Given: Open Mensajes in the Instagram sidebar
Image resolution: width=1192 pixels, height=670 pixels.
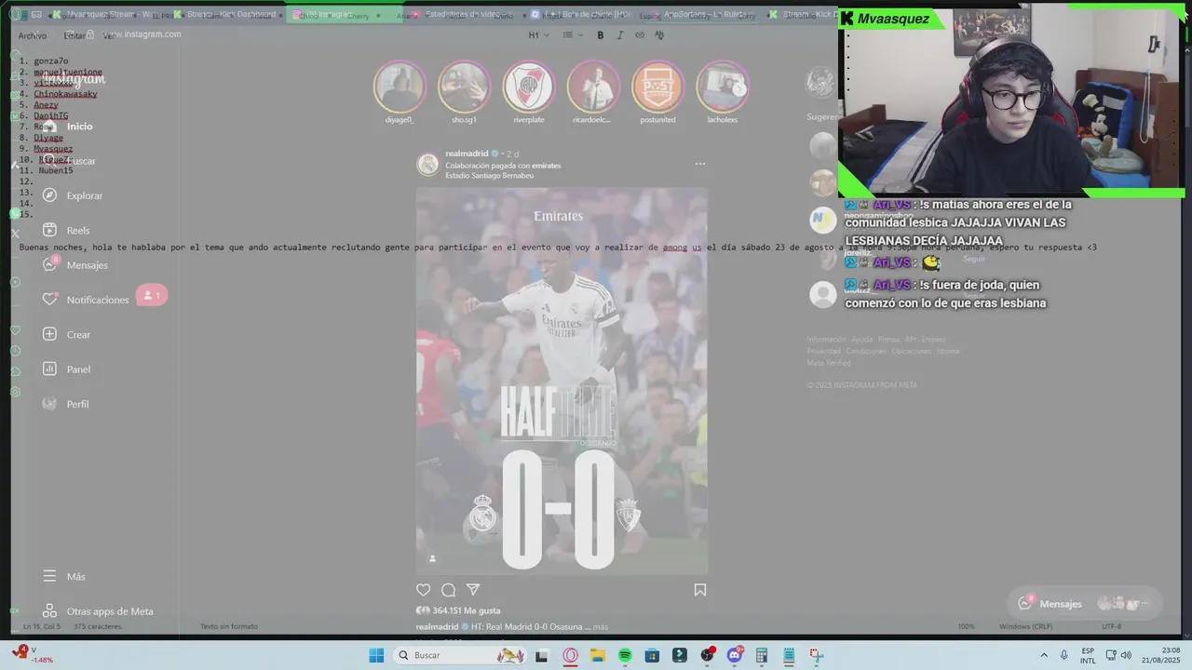Looking at the screenshot, I should [49, 264].
